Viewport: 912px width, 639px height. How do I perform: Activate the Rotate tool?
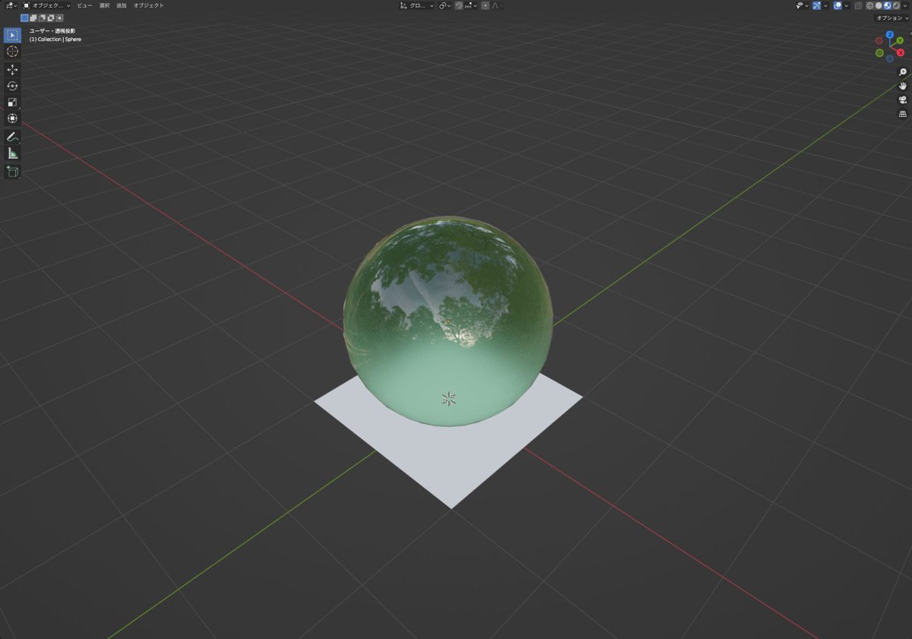click(x=12, y=86)
